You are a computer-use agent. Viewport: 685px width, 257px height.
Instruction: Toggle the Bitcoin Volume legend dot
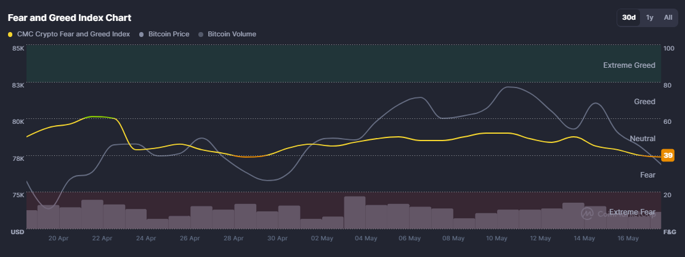coord(201,34)
